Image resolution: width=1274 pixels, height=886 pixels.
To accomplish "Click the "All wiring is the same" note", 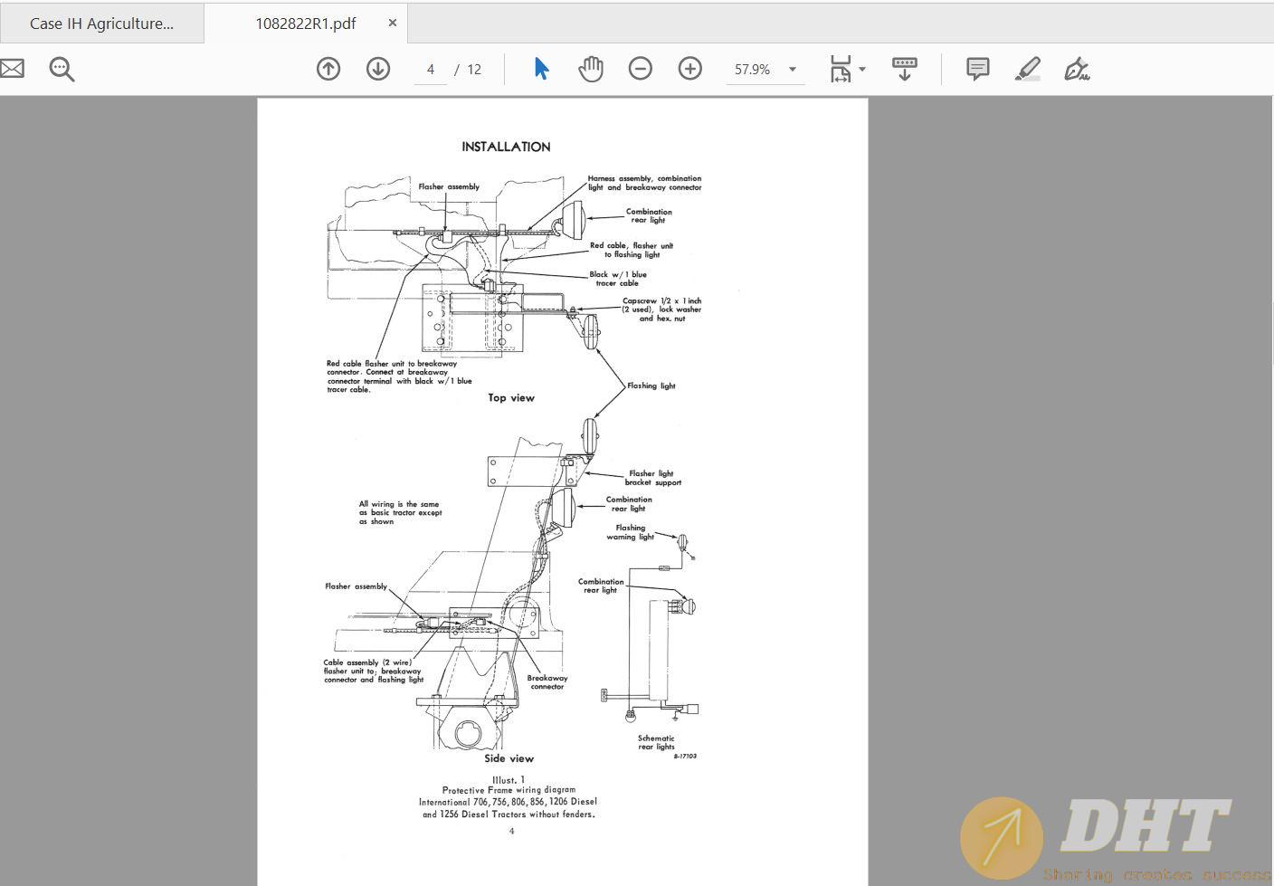I will coord(400,512).
